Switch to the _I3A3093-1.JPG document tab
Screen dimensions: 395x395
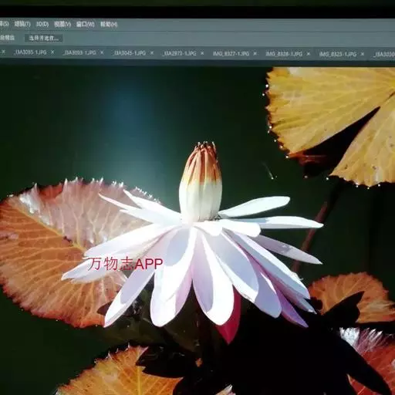pos(79,52)
